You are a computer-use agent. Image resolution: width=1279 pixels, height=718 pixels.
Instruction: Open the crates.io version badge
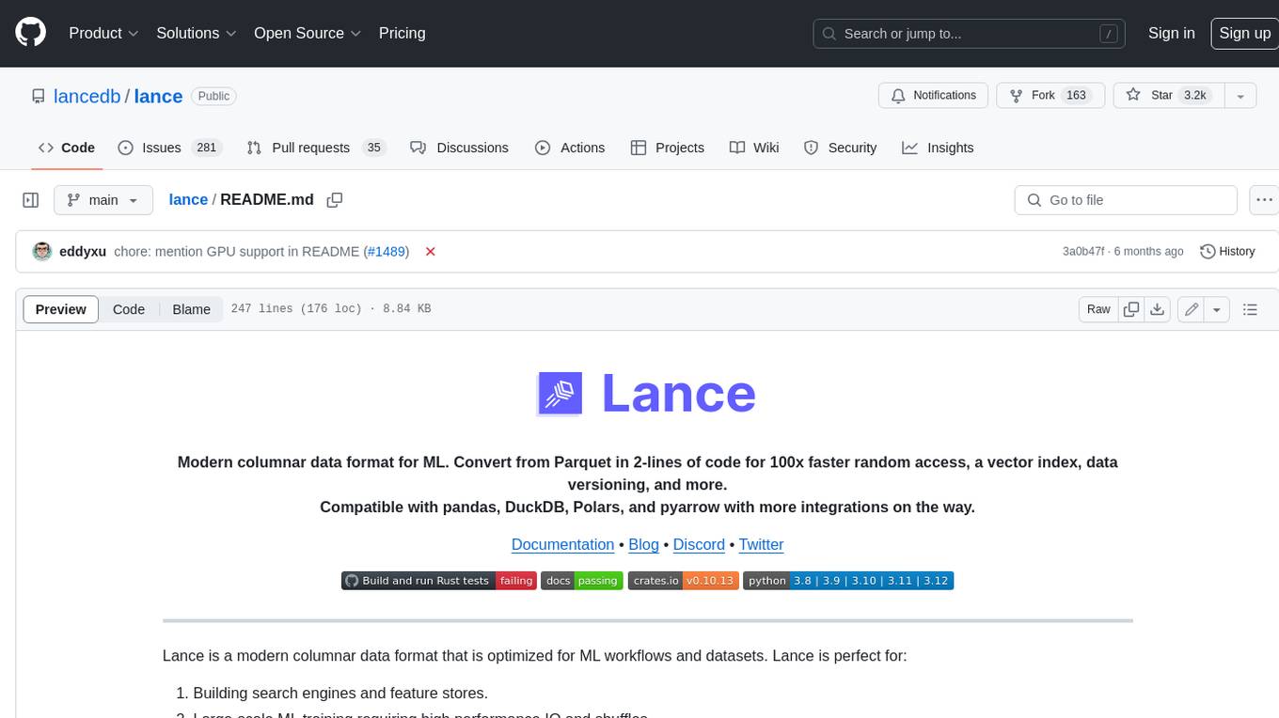684,581
